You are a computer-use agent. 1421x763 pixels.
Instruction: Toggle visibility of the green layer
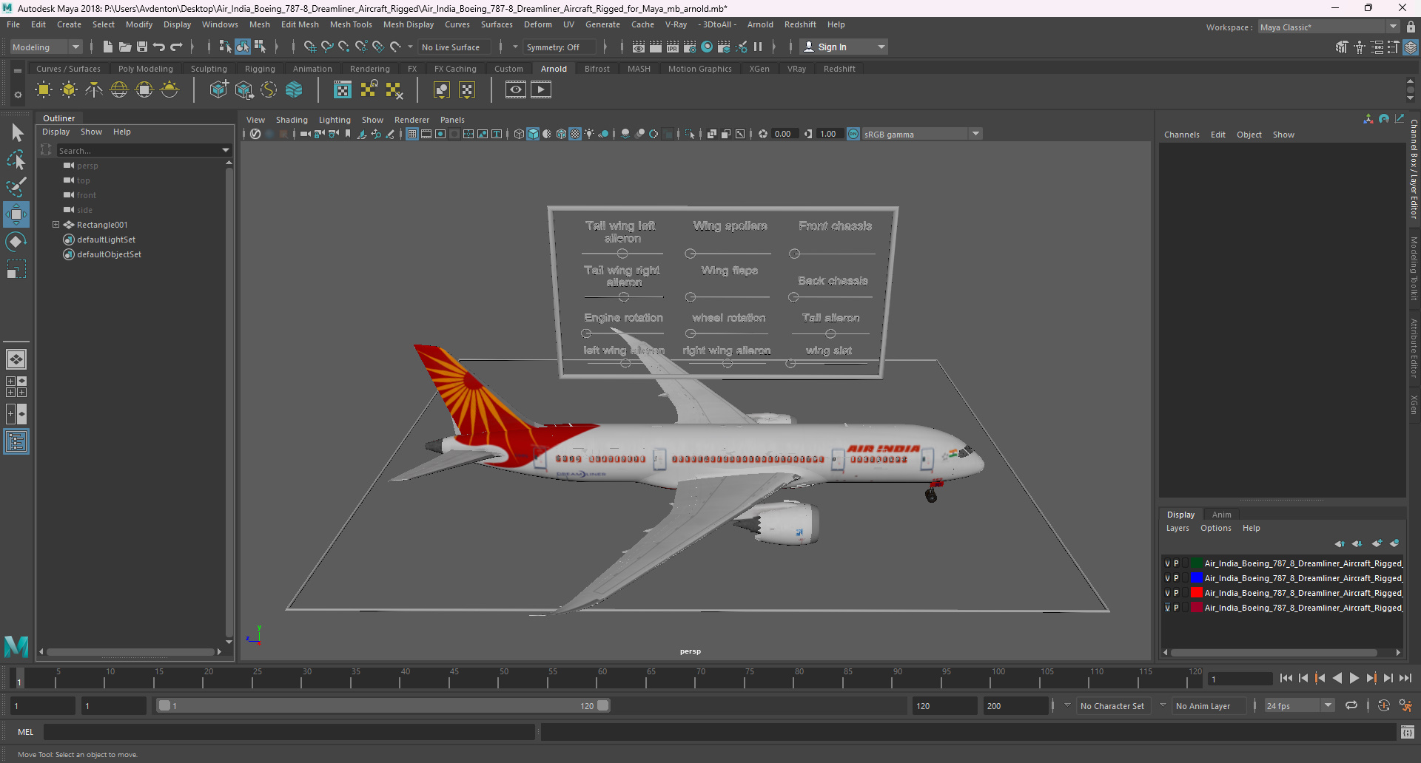pos(1167,563)
